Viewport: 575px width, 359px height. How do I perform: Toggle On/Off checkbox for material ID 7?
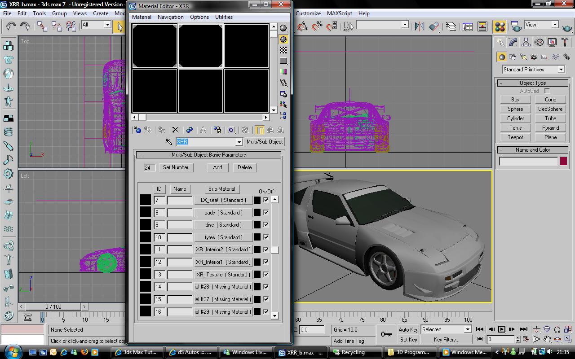pos(266,200)
